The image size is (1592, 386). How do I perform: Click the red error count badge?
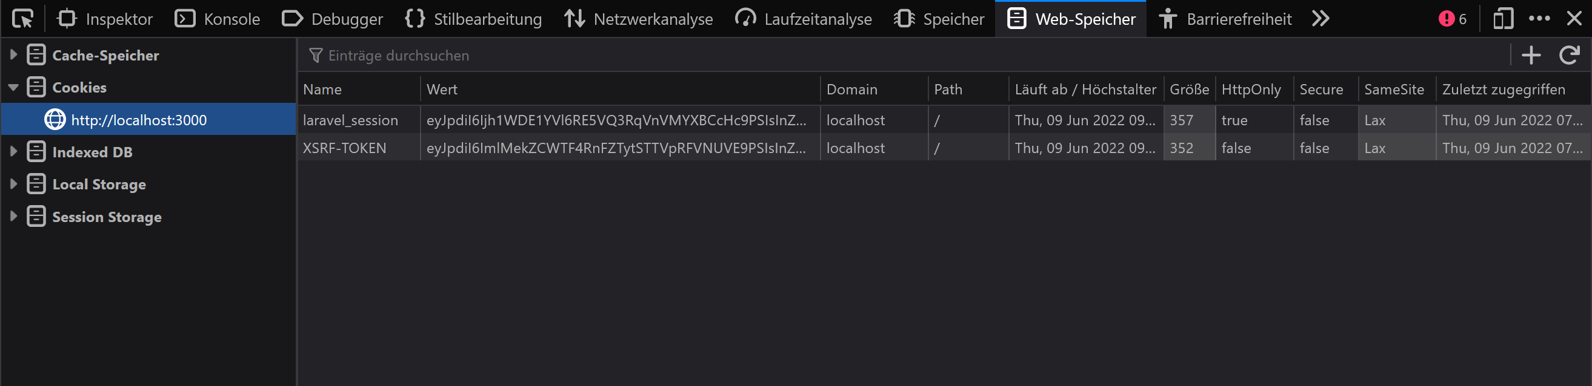pyautogui.click(x=1453, y=19)
